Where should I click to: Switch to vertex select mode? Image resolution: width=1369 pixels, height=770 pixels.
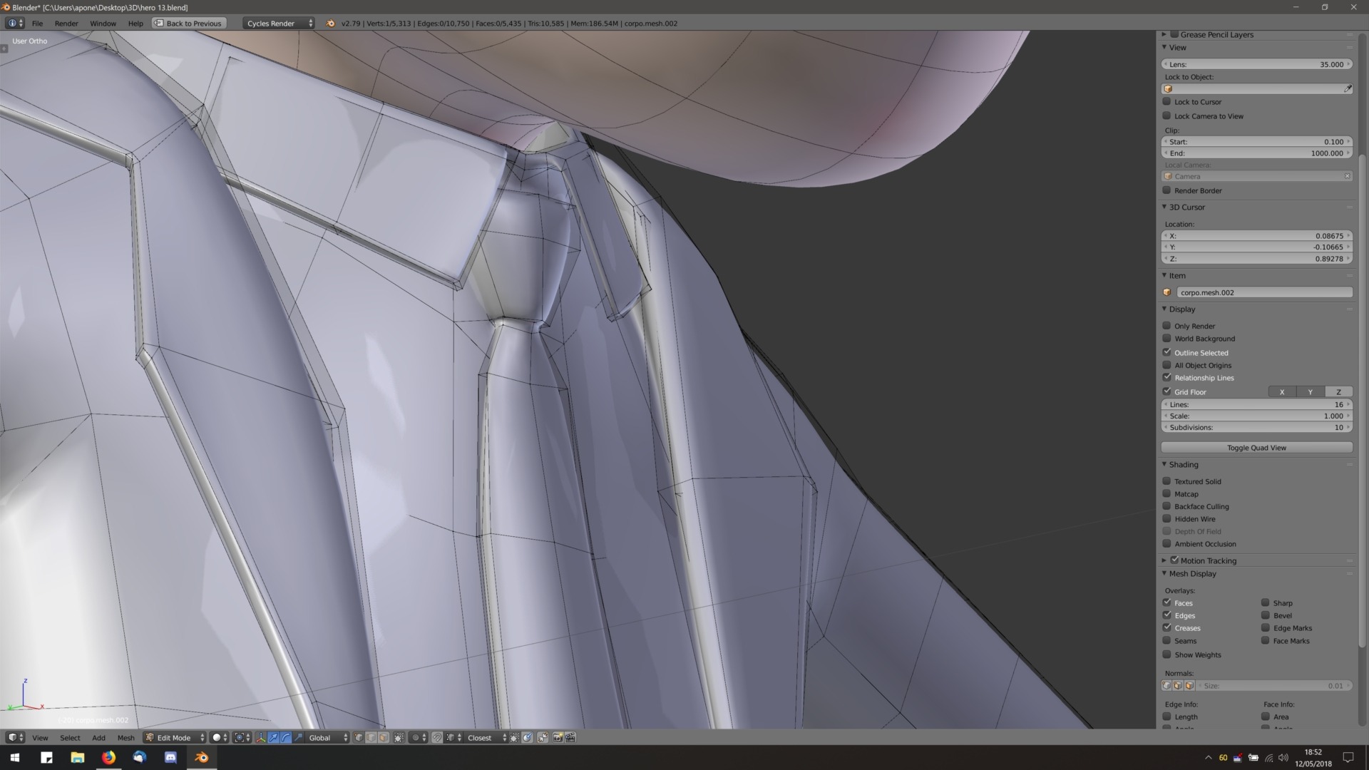click(359, 737)
